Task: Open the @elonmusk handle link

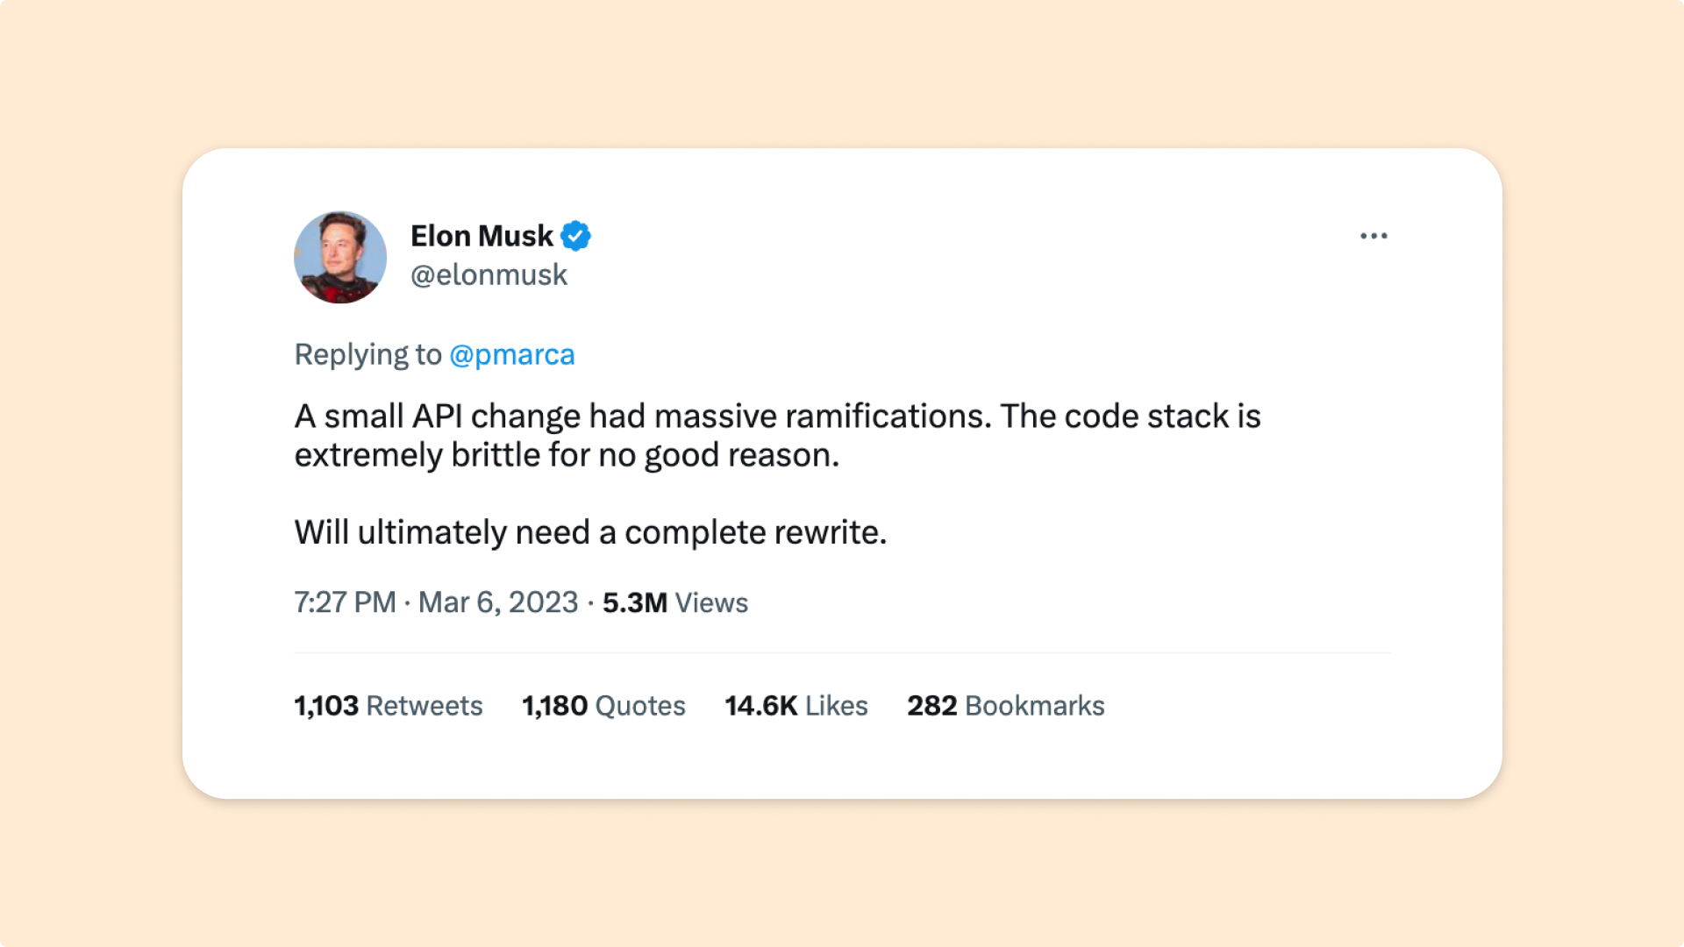Action: tap(489, 275)
